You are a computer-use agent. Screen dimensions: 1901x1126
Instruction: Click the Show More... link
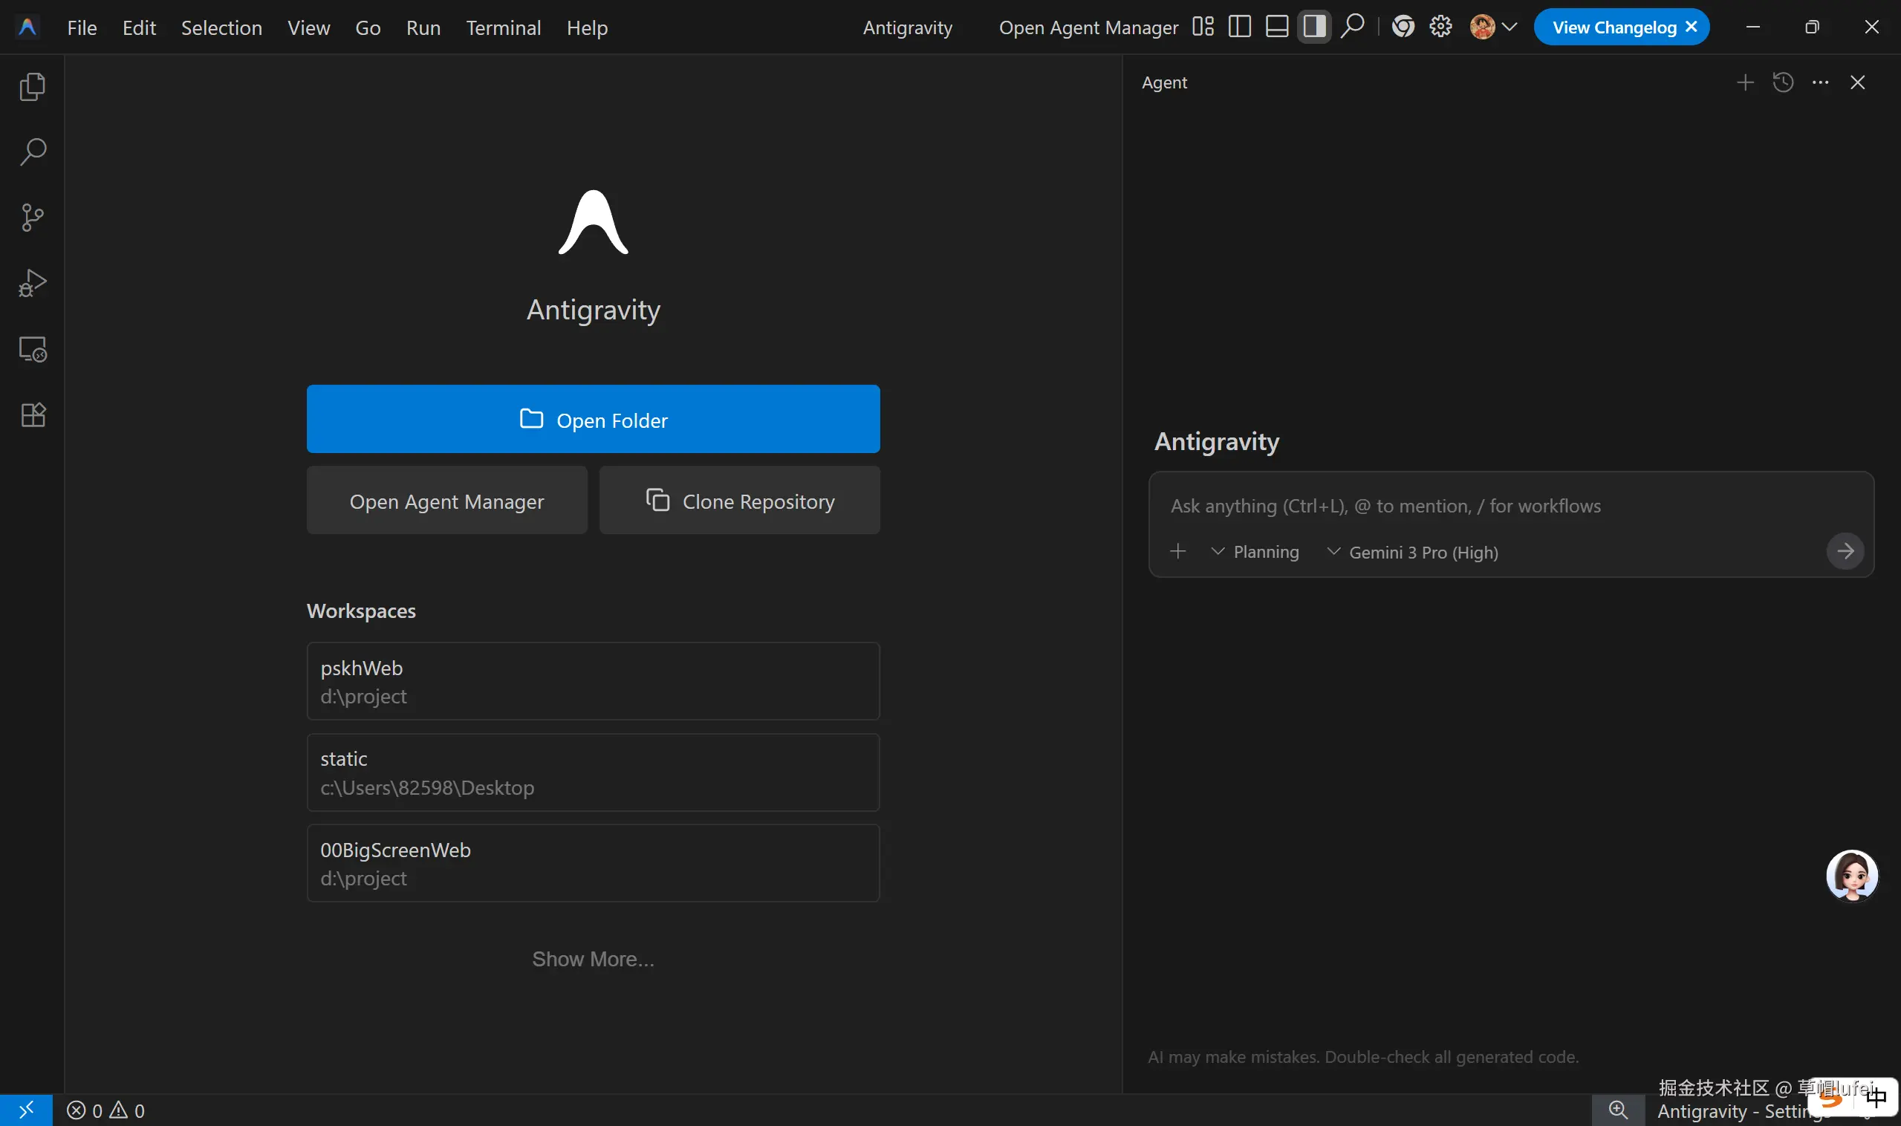tap(594, 959)
